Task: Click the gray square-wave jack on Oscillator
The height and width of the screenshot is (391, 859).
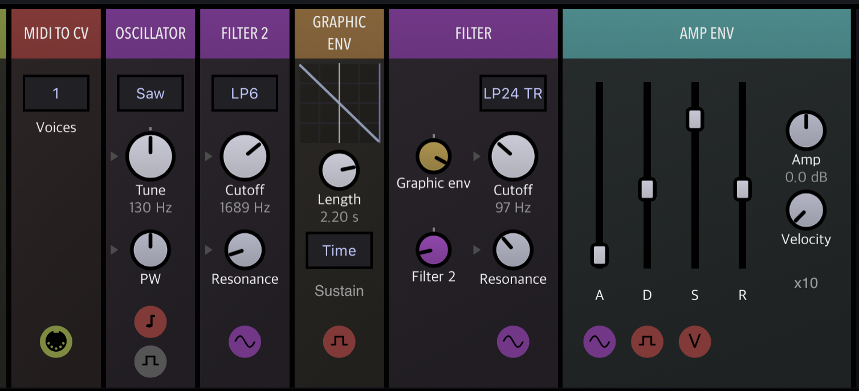Action: pos(150,361)
